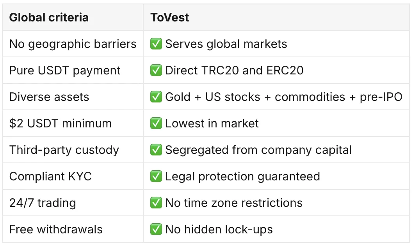The width and height of the screenshot is (413, 247).
Task: Select the No geographic barriers cell
Action: tap(73, 44)
